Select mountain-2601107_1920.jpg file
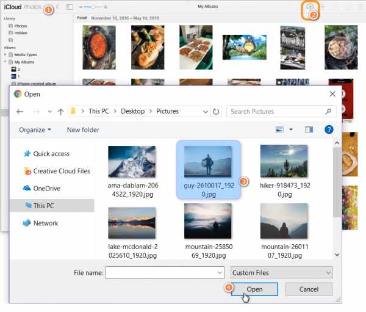 284,231
